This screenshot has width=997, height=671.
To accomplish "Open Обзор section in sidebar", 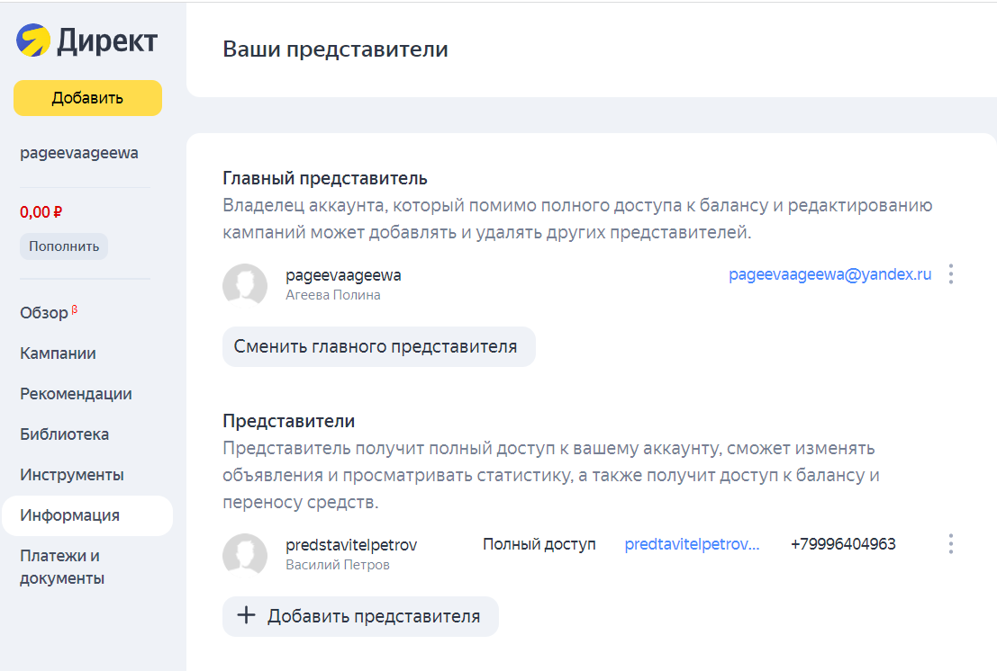I will [x=44, y=313].
